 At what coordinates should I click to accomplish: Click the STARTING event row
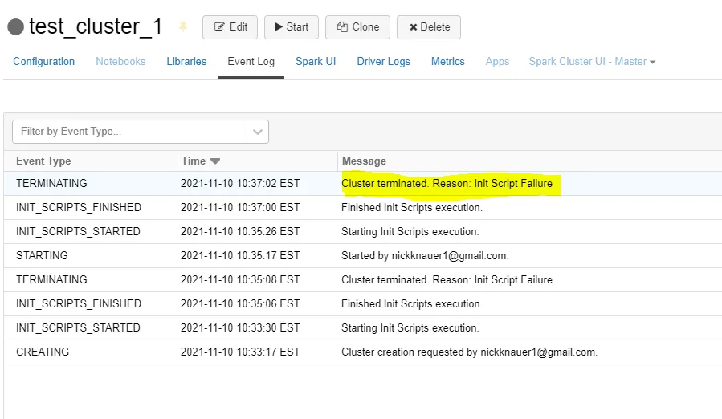point(42,256)
